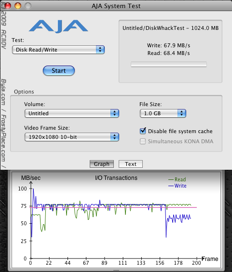This screenshot has width=232, height=272.
Task: Click the Untitled/DiskWhackTest file label
Action: [x=171, y=28]
